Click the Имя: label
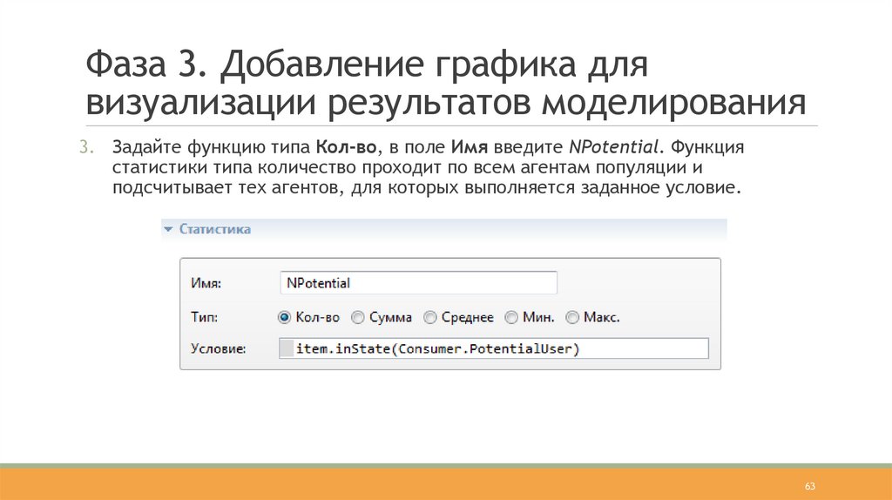Viewport: 892px width, 500px height. pyautogui.click(x=206, y=283)
